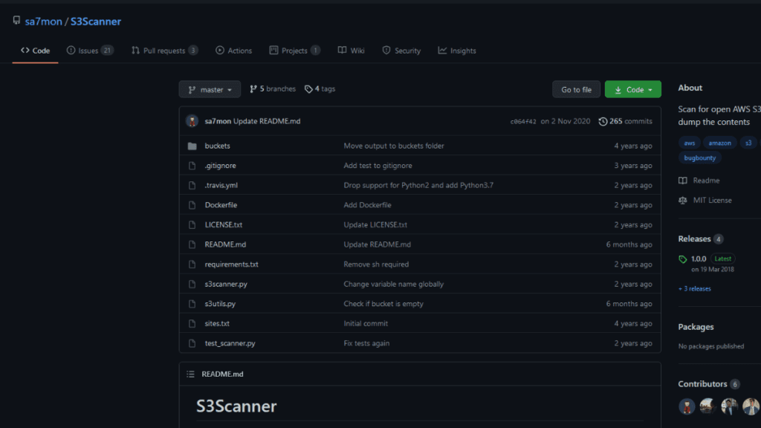
Task: Open the Code tab
Action: pyautogui.click(x=35, y=51)
